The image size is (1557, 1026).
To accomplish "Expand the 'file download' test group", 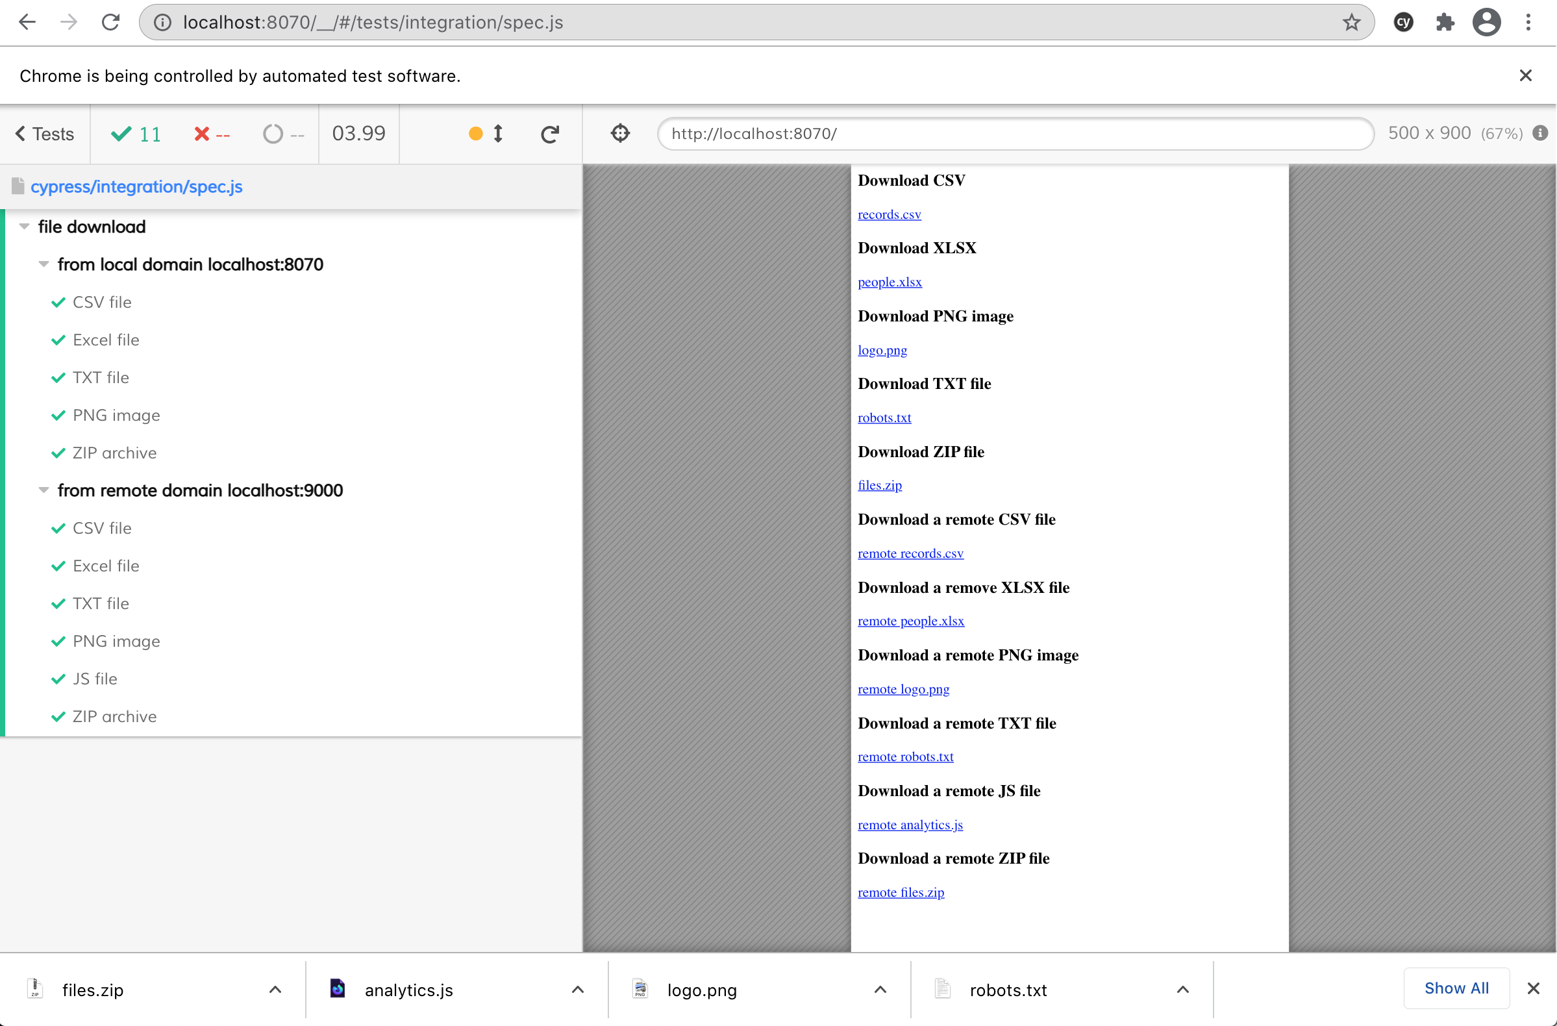I will pos(24,227).
